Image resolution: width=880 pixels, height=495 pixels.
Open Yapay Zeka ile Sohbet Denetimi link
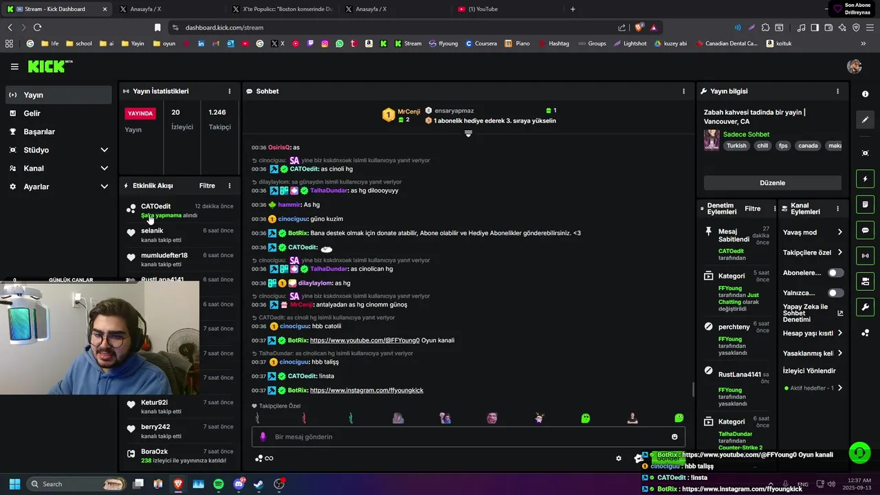coord(813,313)
